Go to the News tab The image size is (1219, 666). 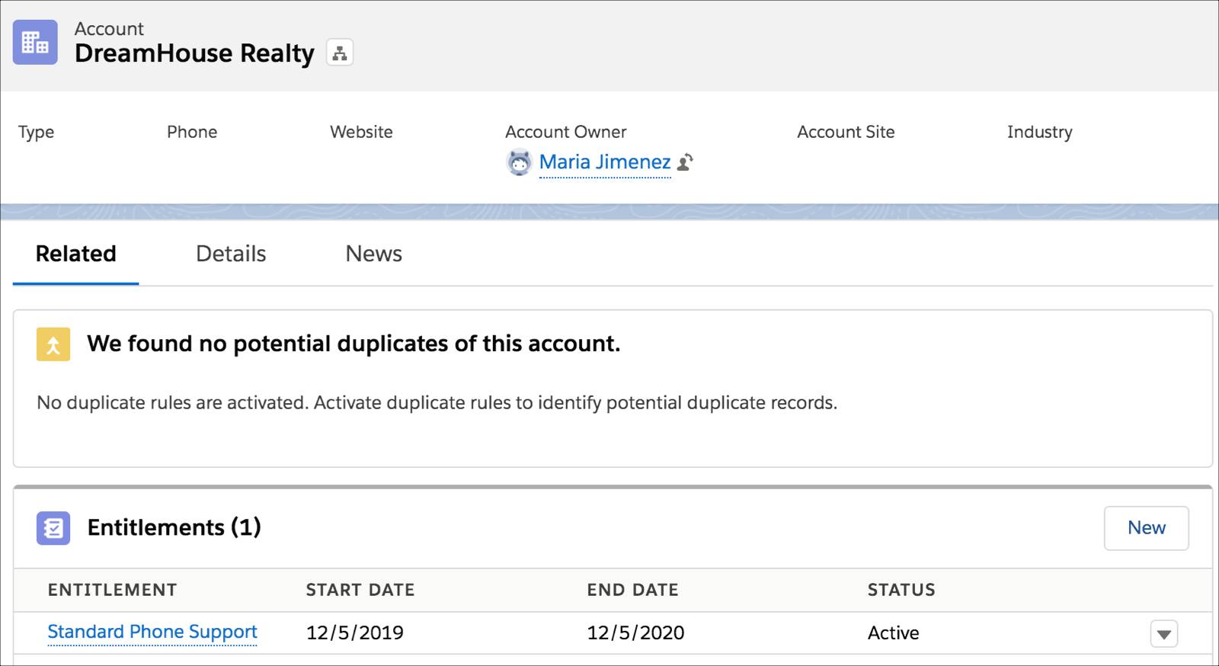click(x=373, y=254)
